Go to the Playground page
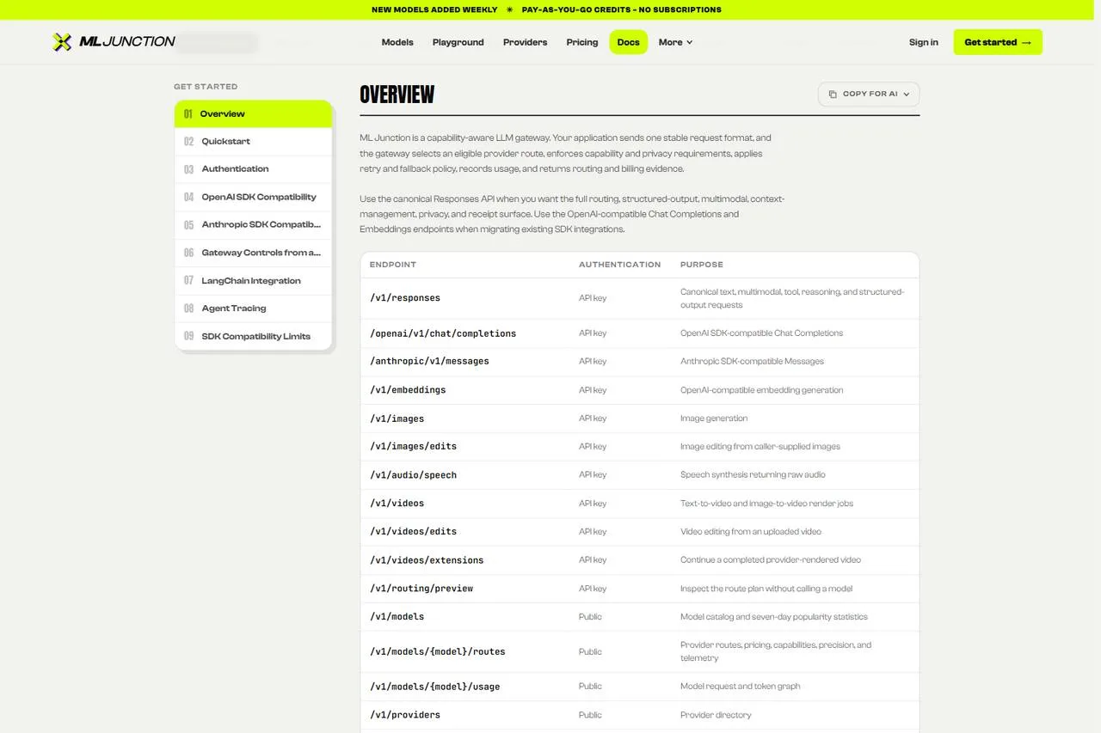 458,42
